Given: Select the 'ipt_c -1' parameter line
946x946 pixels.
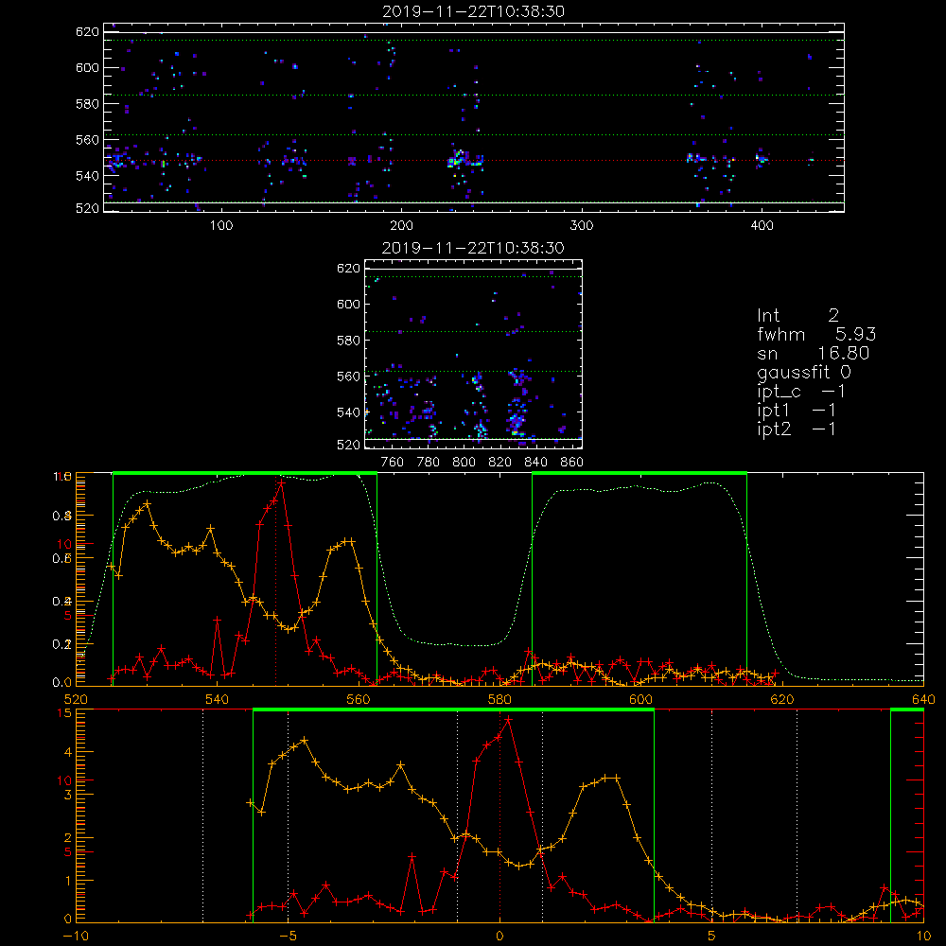Looking at the screenshot, I should pyautogui.click(x=800, y=392).
